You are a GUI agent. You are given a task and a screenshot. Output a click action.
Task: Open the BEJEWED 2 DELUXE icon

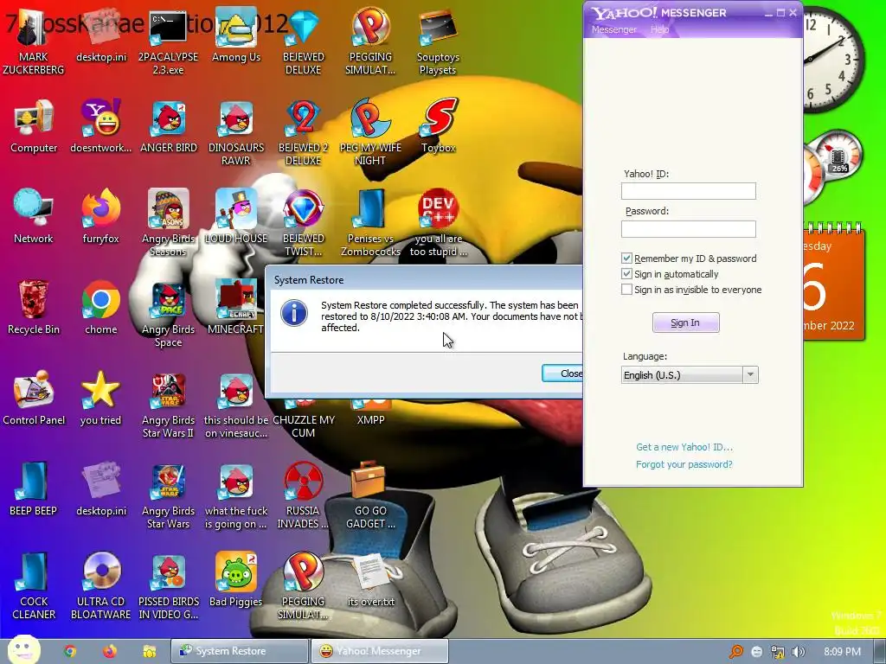[304, 132]
